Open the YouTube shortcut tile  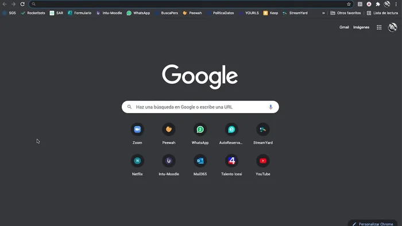[263, 165]
